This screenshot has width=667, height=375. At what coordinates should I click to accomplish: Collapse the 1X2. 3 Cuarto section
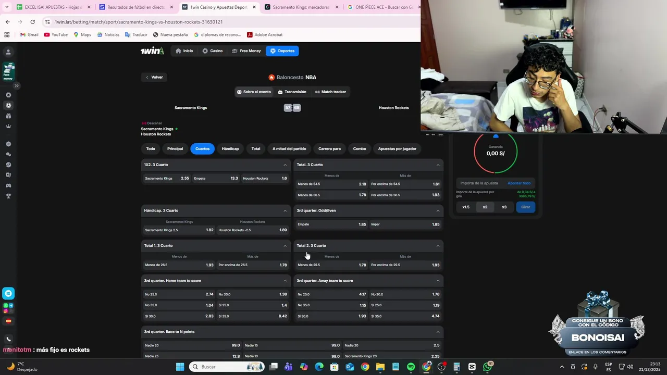click(285, 165)
